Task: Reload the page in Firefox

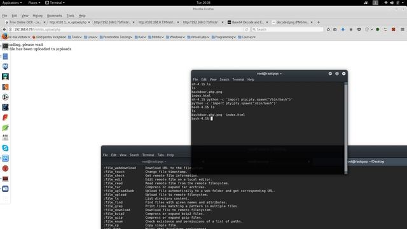Action: click(x=247, y=29)
